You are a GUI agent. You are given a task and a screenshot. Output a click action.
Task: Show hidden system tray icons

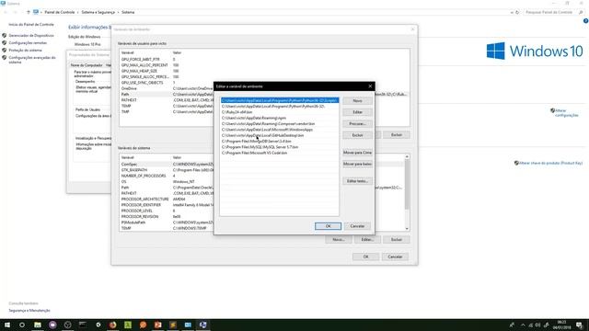tap(523, 325)
